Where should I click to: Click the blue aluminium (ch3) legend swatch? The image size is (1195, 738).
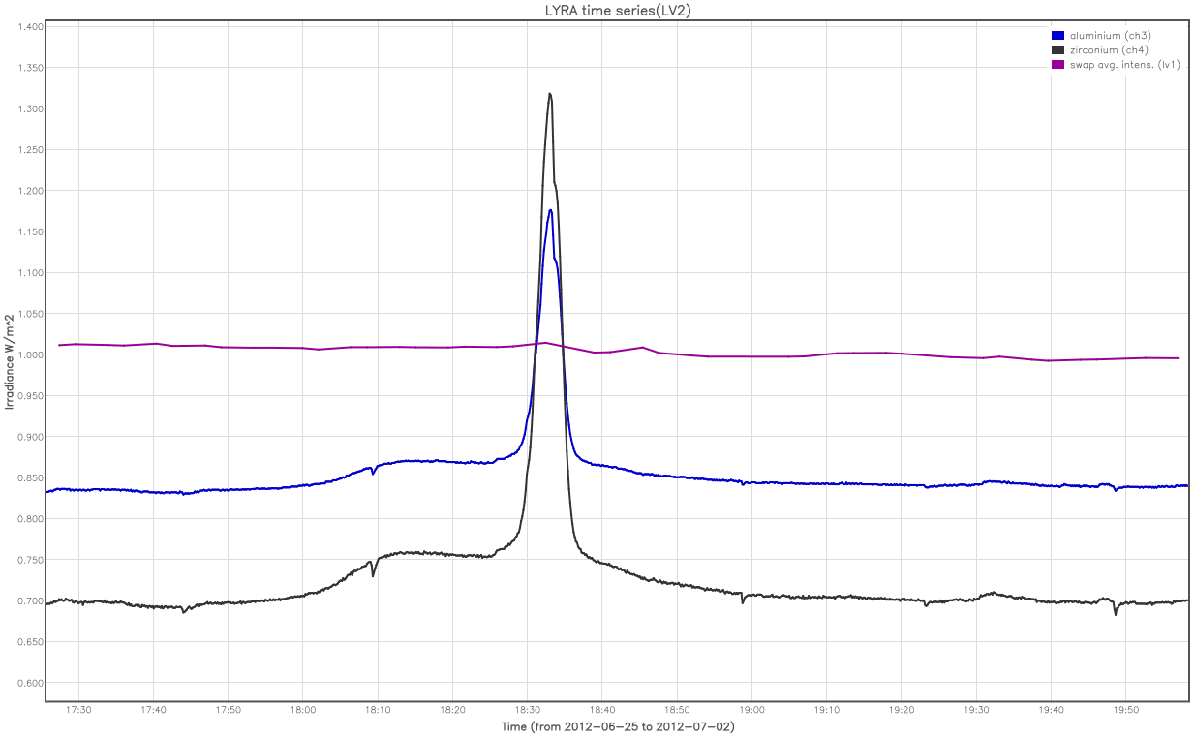[1058, 36]
